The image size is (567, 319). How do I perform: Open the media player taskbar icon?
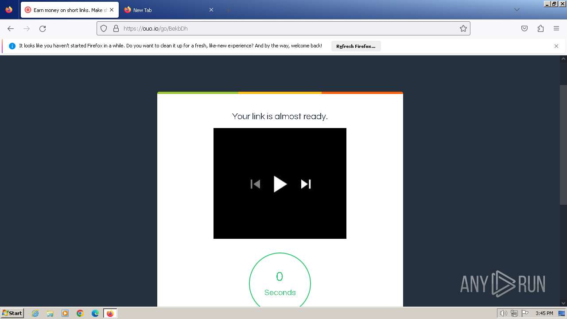pyautogui.click(x=65, y=313)
